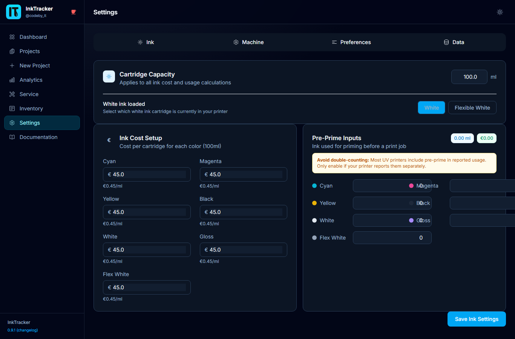Open the Service page
This screenshot has width=515, height=339.
pos(42,94)
